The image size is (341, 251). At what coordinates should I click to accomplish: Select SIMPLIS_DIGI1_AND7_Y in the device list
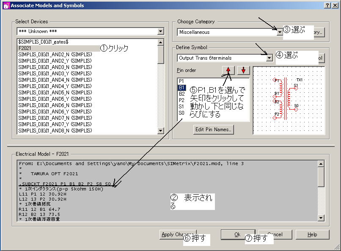[88, 124]
